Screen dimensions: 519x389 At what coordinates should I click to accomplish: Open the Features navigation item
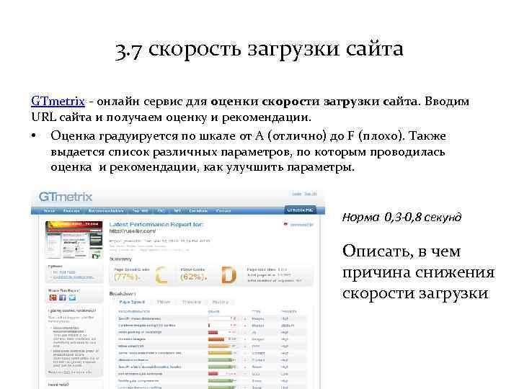pos(71,210)
